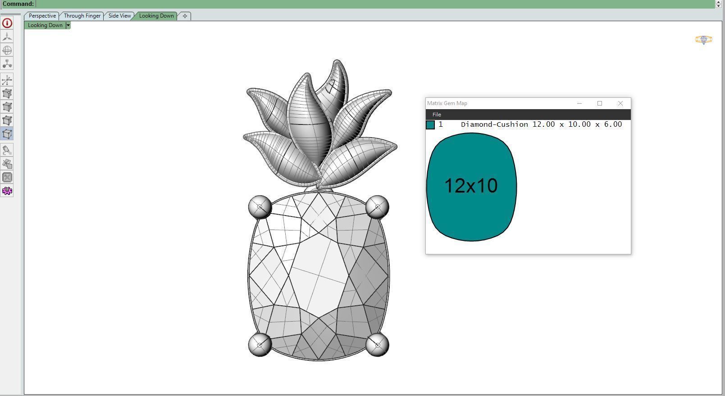
Task: Click the command line scroll up arrow
Action: 719,2
